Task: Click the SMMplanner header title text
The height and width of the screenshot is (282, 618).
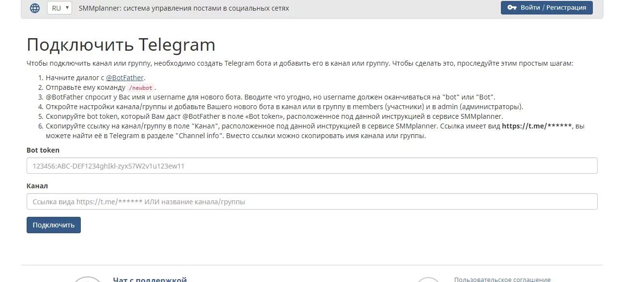Action: pyautogui.click(x=184, y=8)
